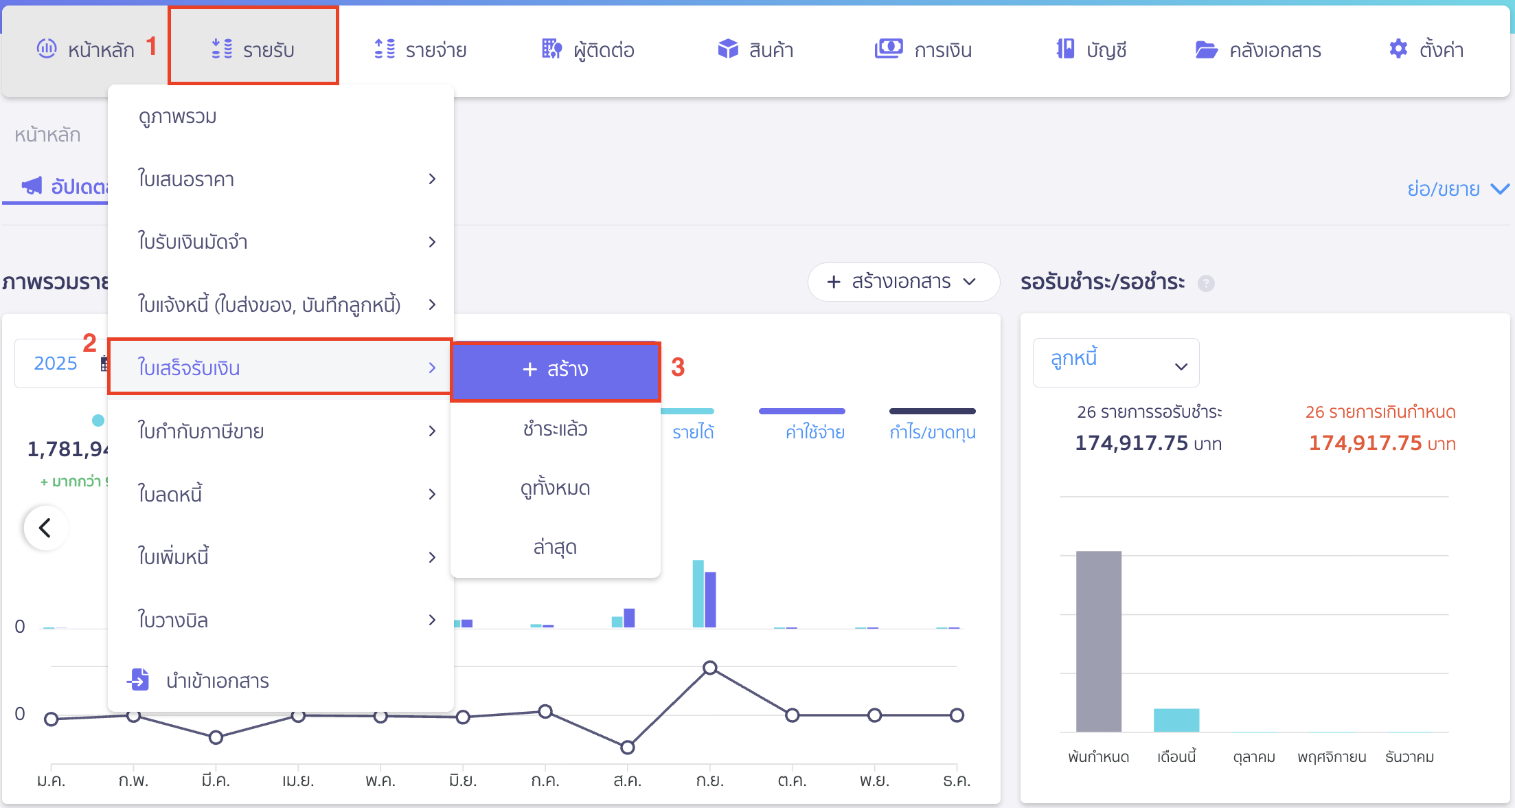Viewport: 1515px width, 808px height.
Task: Click the บัญชี ledger book icon
Action: 1065,49
